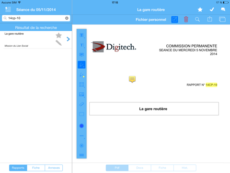
Task: Switch to the Rapports tab
Action: [18, 168]
